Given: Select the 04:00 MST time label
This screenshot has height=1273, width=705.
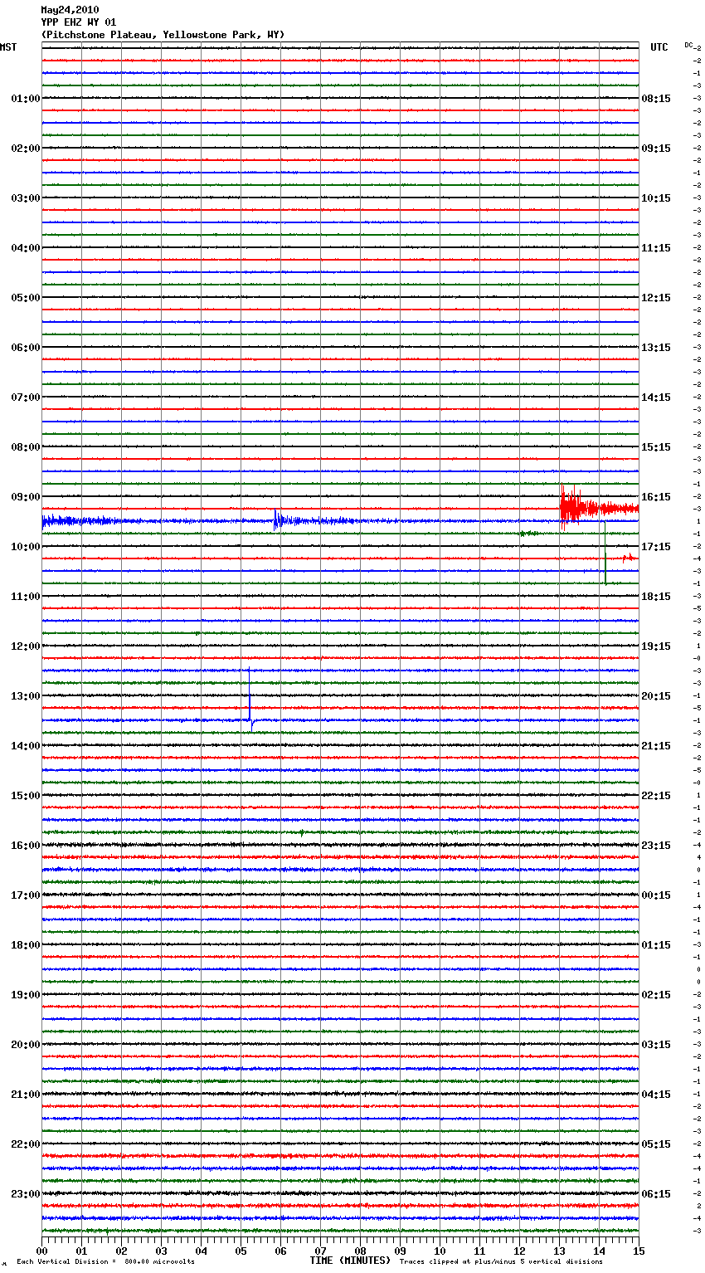Looking at the screenshot, I should 26,248.
